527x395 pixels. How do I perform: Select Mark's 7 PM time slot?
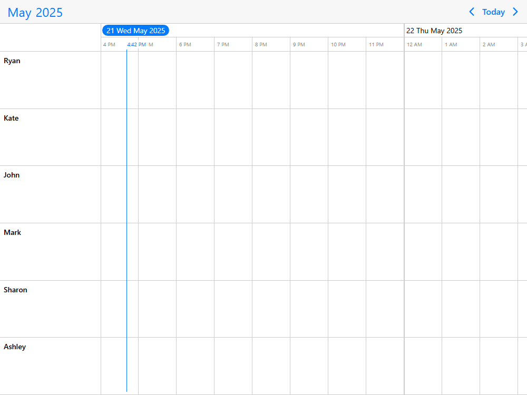tap(233, 252)
